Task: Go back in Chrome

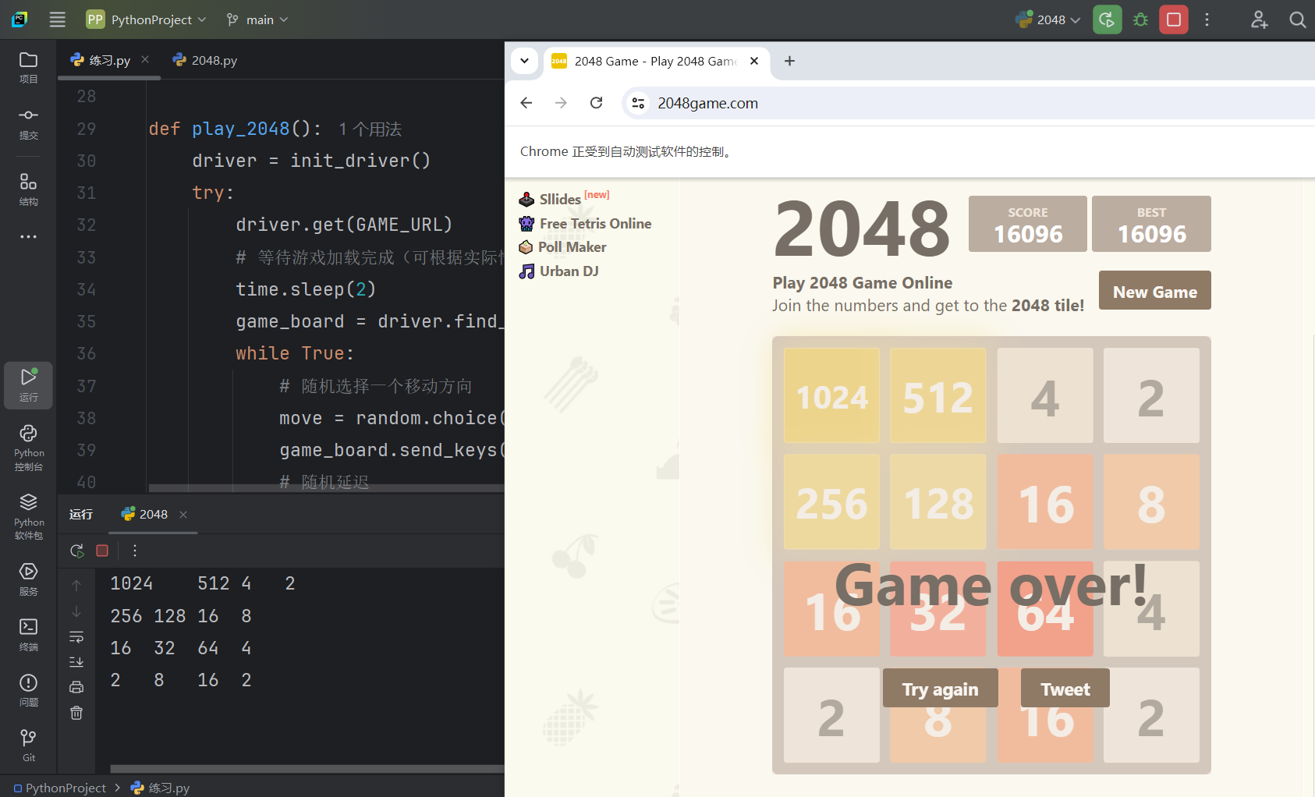Action: tap(526, 103)
